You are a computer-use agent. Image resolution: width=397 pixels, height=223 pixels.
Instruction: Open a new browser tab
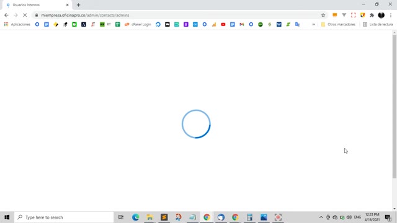point(78,5)
